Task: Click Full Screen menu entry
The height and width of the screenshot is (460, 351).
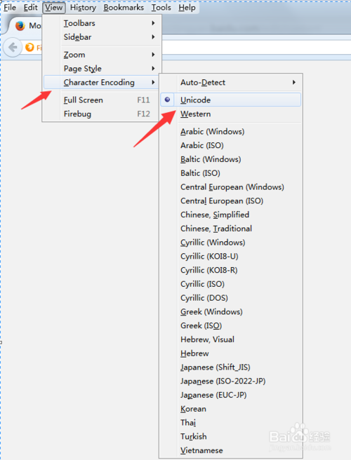Action: tap(102, 100)
